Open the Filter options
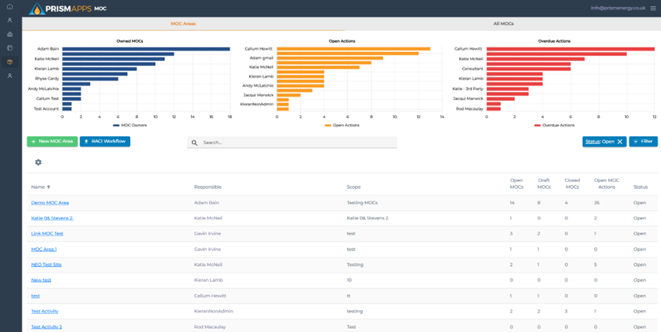 tap(643, 142)
